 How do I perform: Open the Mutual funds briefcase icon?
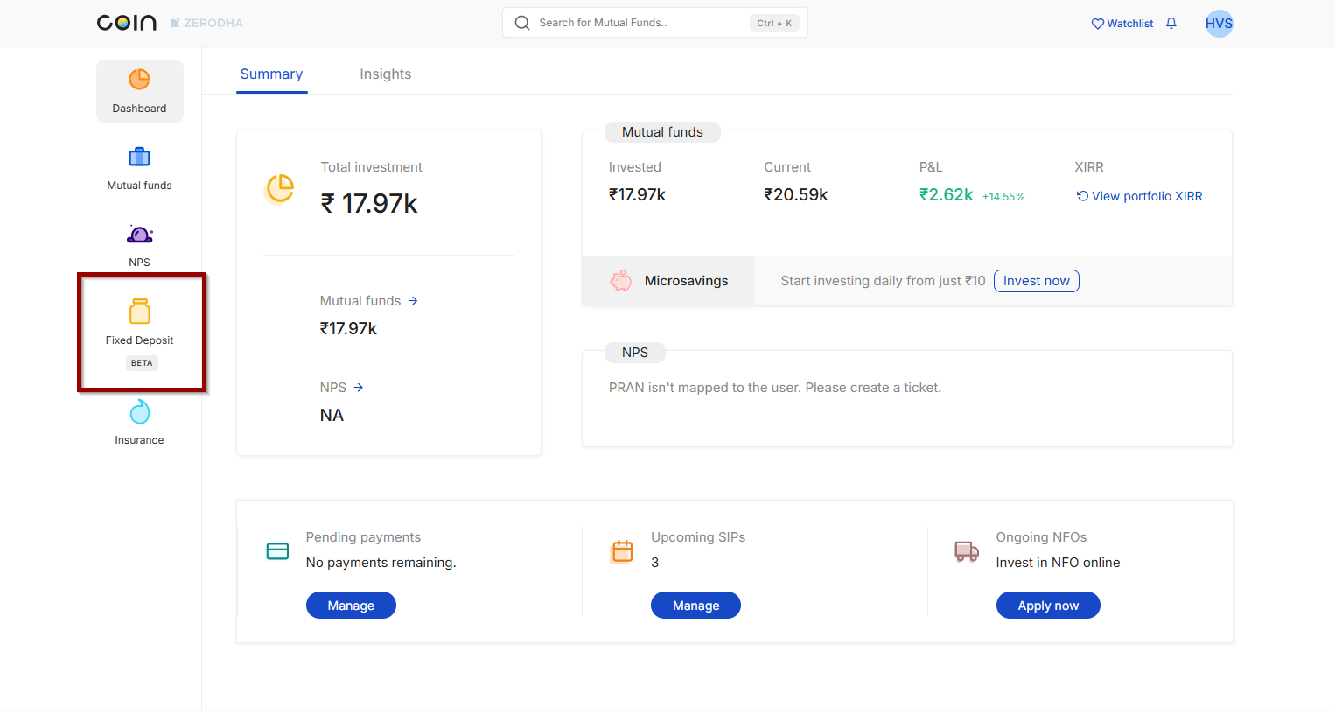coord(140,158)
